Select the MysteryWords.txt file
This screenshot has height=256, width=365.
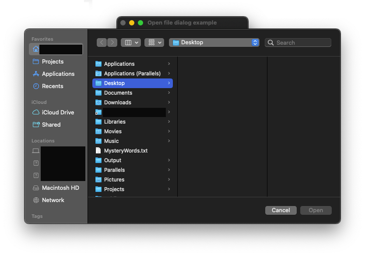[126, 151]
